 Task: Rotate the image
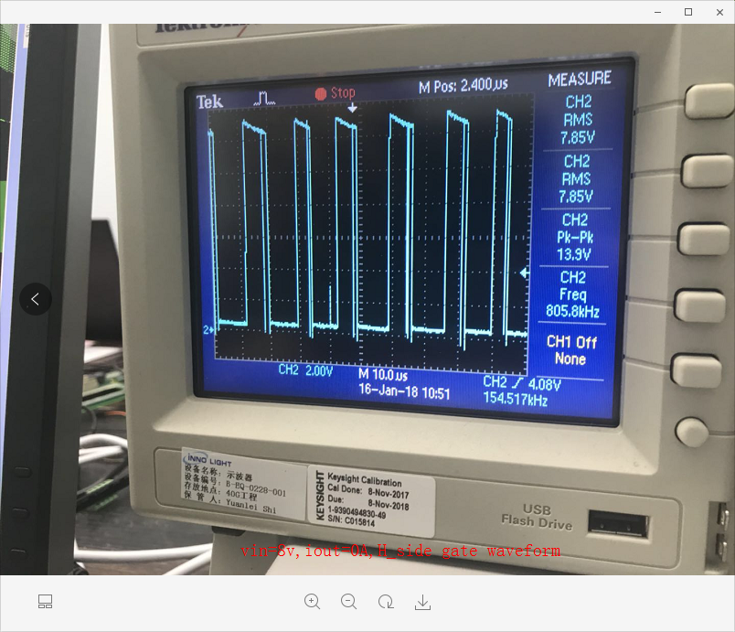386,602
